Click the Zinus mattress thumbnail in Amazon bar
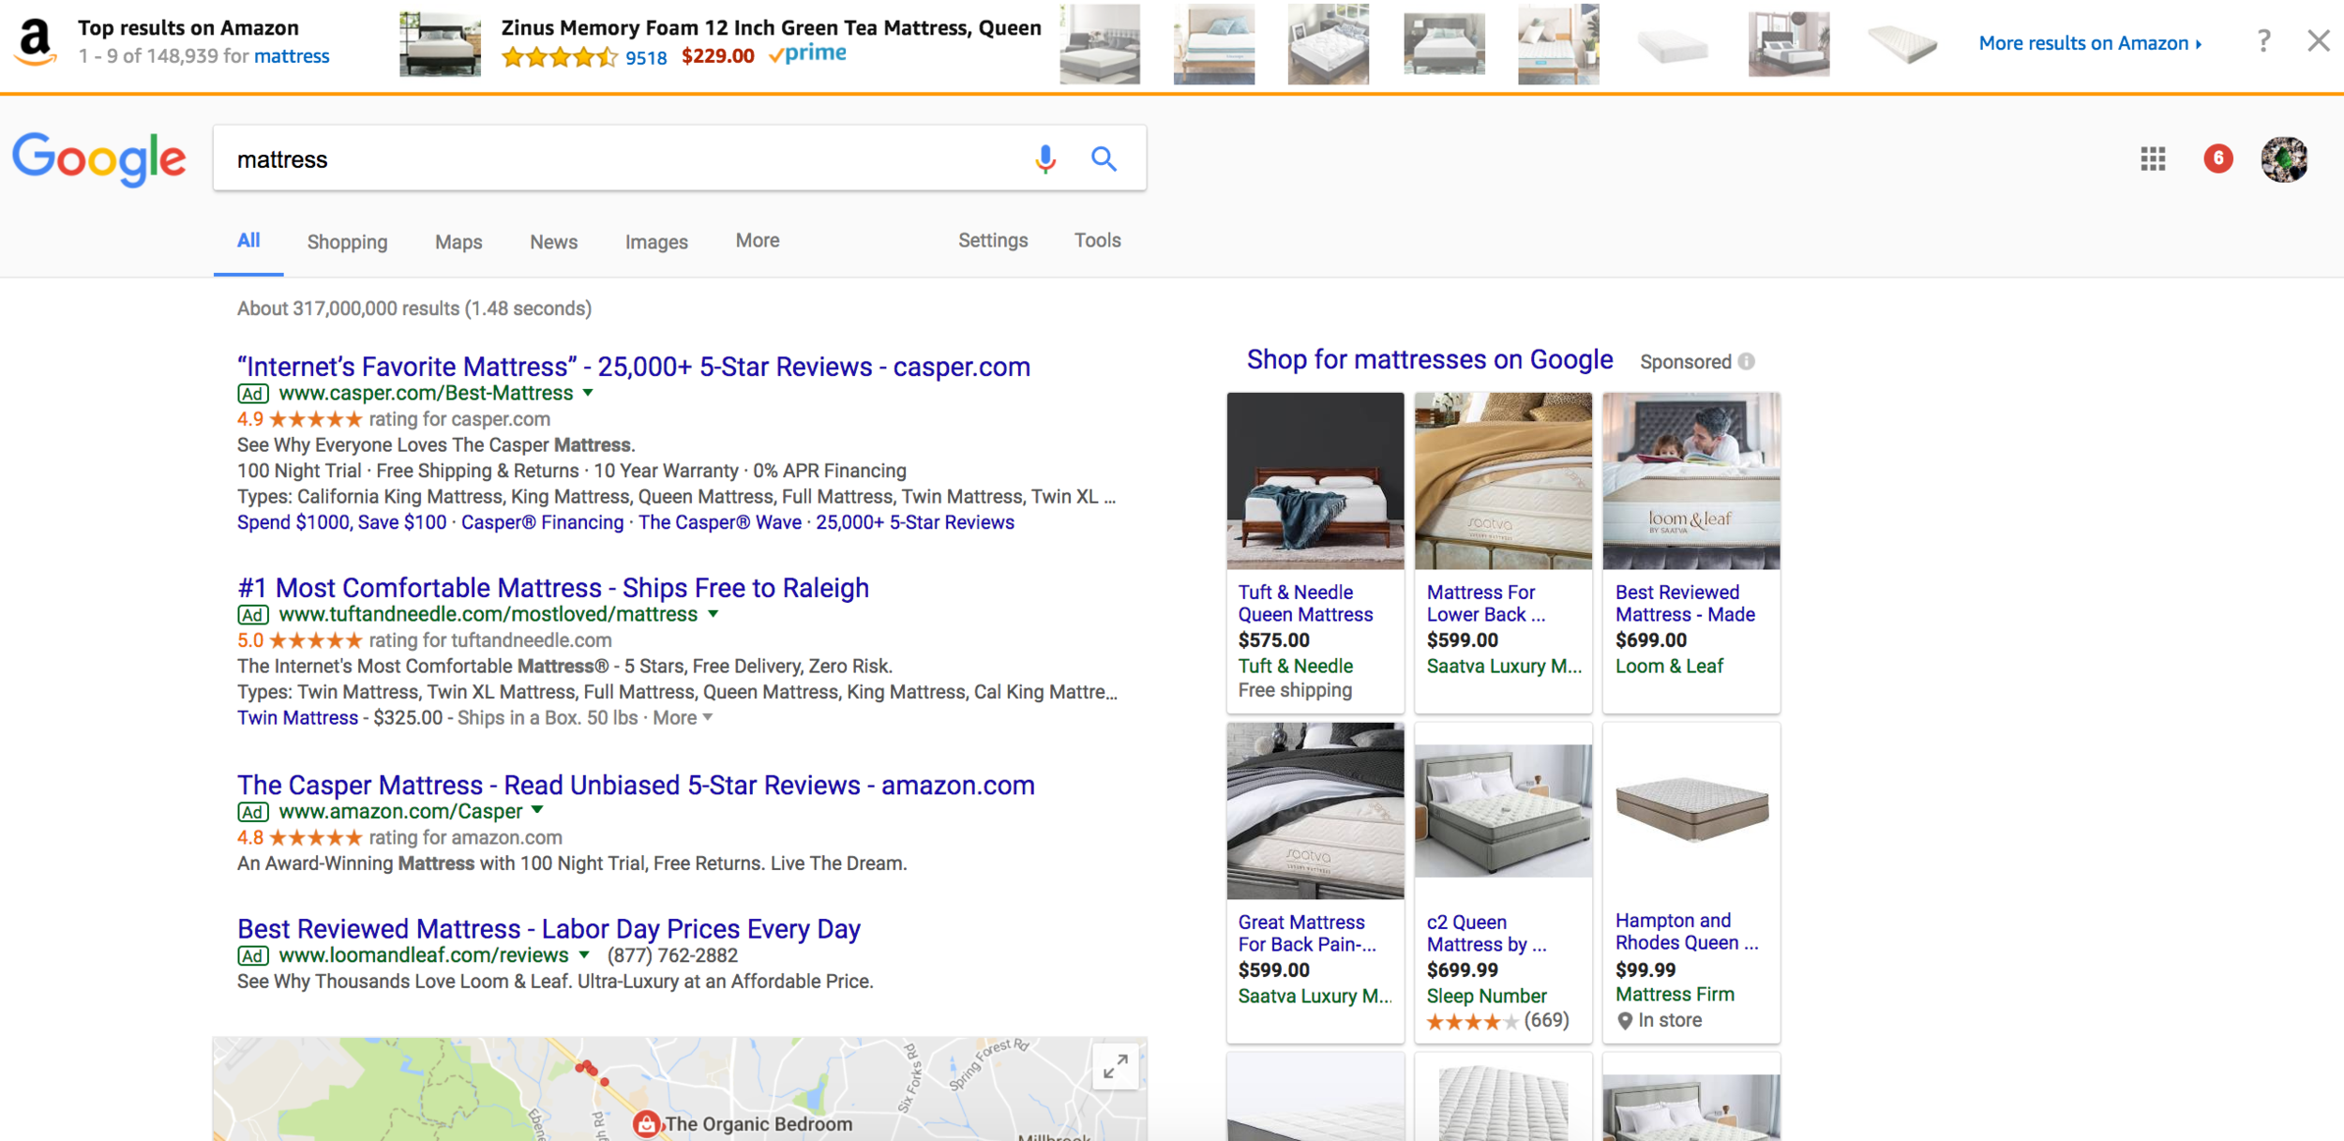Image resolution: width=2344 pixels, height=1141 pixels. click(440, 43)
